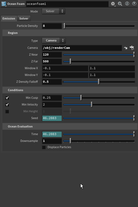Click the Camera path field /obj/renderCam
Viewport: 138px width, 207px height.
click(x=82, y=48)
